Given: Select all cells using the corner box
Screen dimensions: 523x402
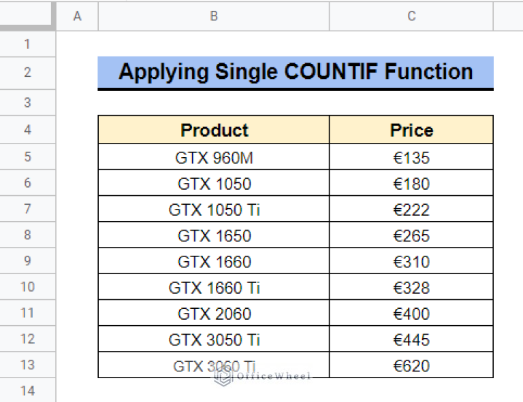Looking at the screenshot, I should (27, 16).
